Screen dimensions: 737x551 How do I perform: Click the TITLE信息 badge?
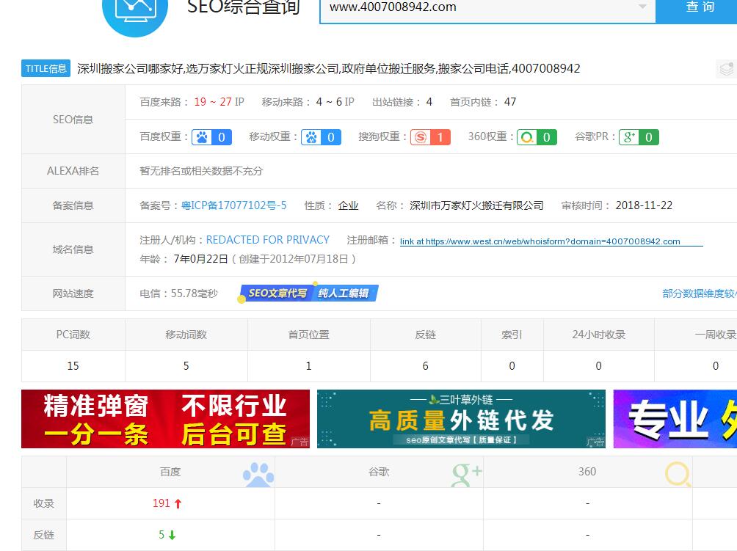point(46,68)
